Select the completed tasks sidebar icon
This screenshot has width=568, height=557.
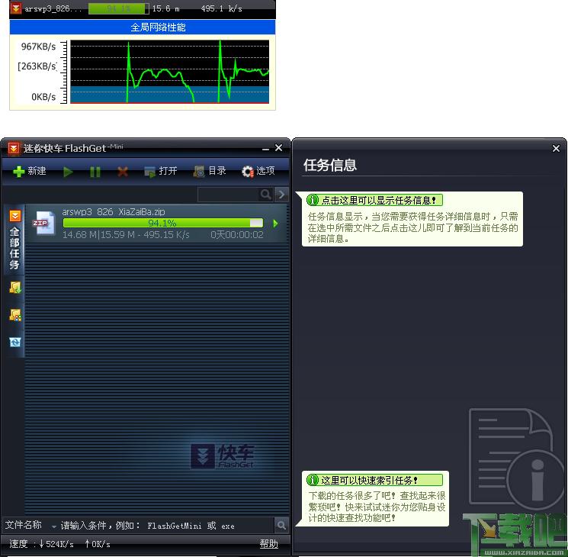[14, 315]
